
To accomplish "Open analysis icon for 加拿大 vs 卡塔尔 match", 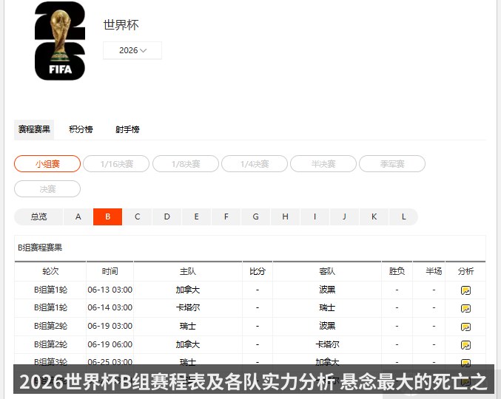I will pyautogui.click(x=465, y=345).
